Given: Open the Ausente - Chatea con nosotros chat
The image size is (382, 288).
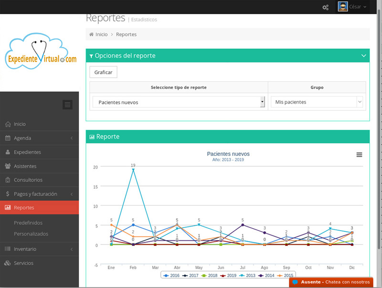Looking at the screenshot, I should [x=331, y=282].
